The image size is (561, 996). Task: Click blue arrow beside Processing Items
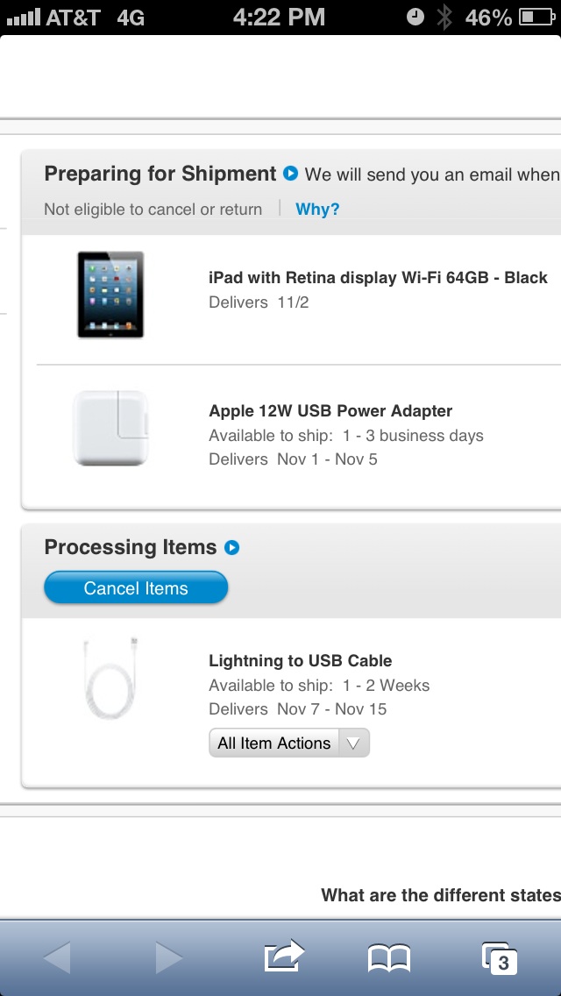(232, 547)
